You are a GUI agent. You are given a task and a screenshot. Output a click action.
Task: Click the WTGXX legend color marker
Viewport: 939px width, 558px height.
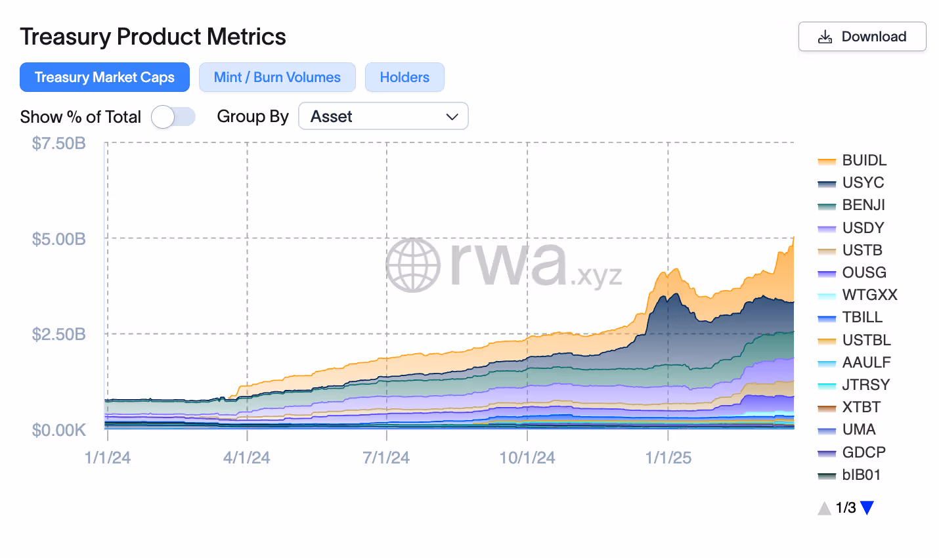(827, 295)
